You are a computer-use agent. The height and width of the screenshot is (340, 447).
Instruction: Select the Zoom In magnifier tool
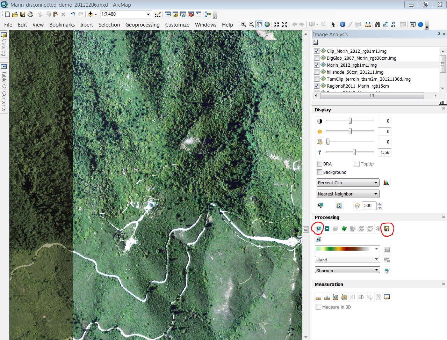click(244, 24)
